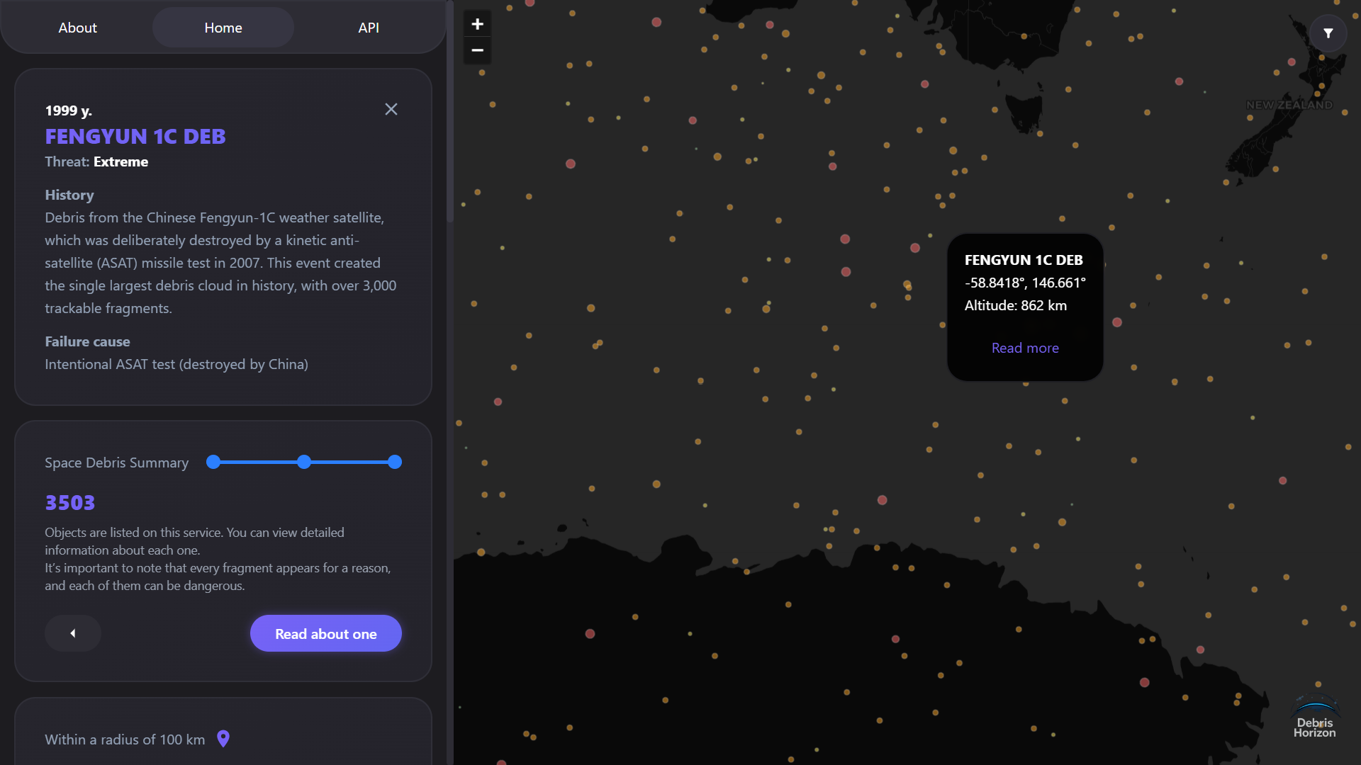Click the FENGYUN 1C DEB title heading

(135, 136)
